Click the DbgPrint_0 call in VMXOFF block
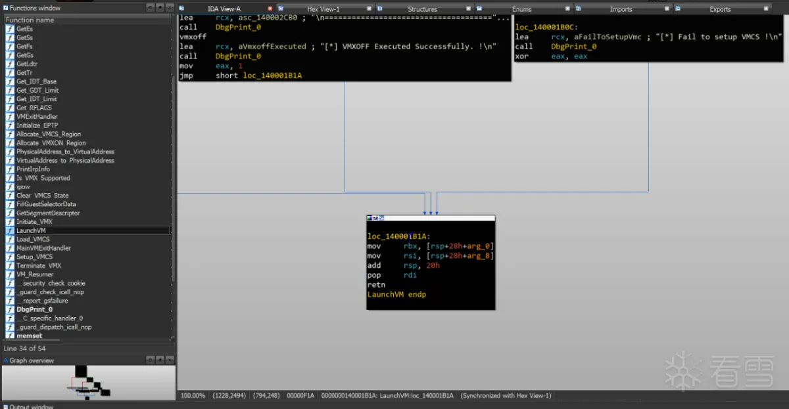789x409 pixels. (x=238, y=56)
